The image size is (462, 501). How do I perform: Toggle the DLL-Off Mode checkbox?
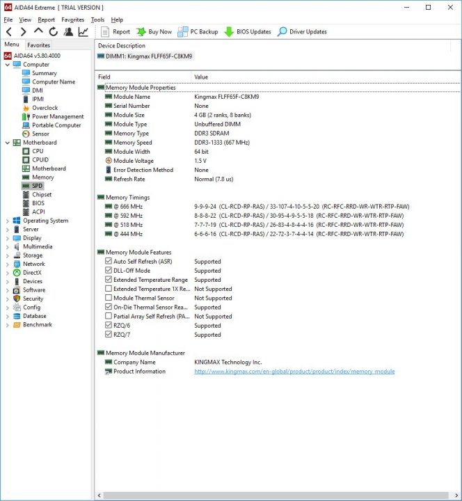(x=109, y=270)
